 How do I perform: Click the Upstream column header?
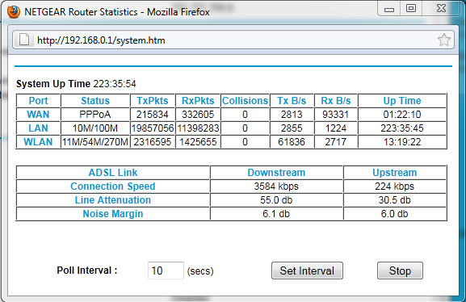[x=395, y=173]
